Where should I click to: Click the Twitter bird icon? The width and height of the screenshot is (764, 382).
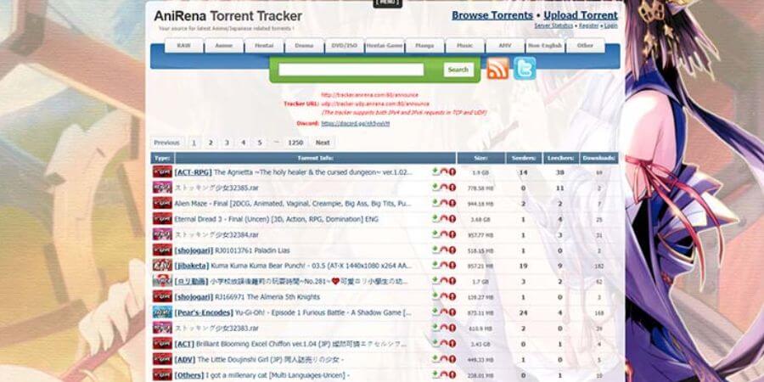(x=525, y=69)
